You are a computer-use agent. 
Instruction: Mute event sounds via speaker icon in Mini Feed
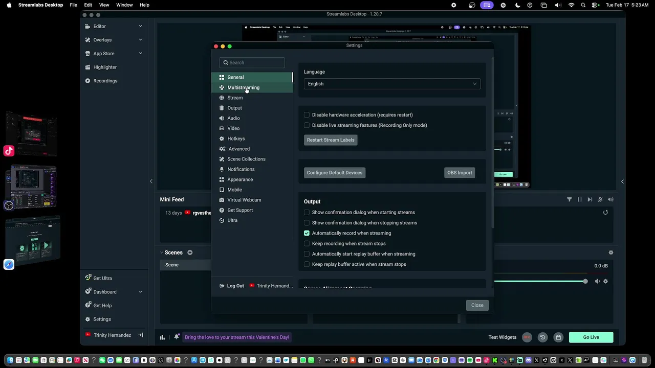[610, 199]
